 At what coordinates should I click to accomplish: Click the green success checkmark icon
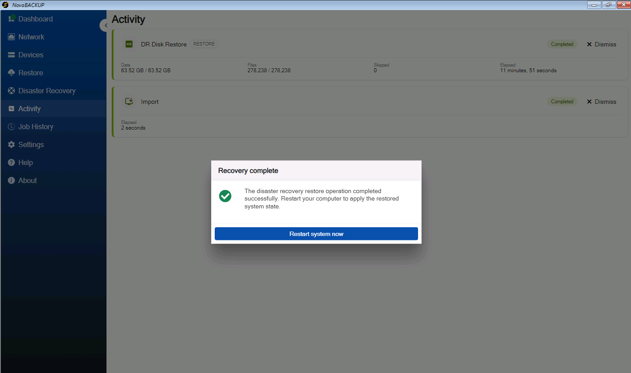click(225, 196)
